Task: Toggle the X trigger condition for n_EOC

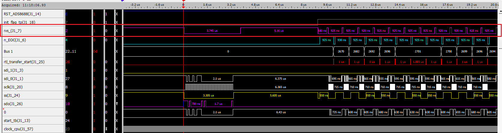Action: 117,40
